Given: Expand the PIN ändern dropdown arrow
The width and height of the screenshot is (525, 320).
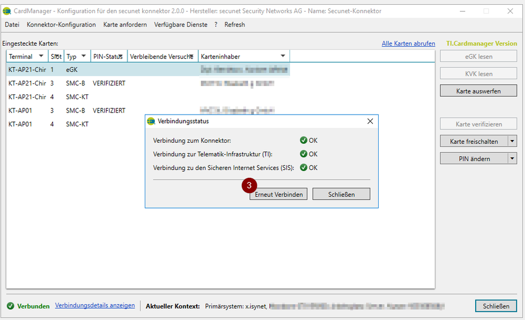Looking at the screenshot, I should [x=512, y=159].
